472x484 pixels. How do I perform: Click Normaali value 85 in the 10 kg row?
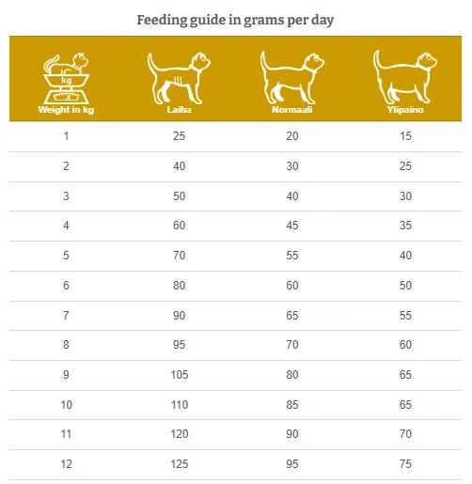(x=292, y=405)
